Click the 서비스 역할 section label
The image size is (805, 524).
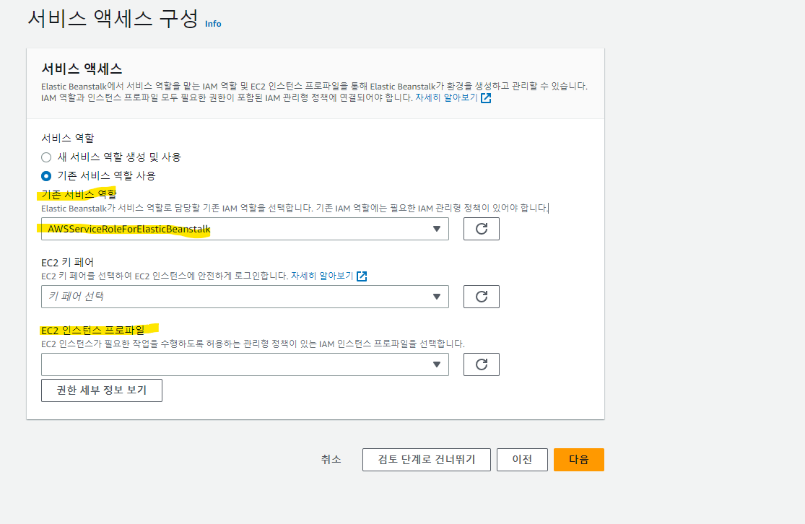(x=68, y=138)
